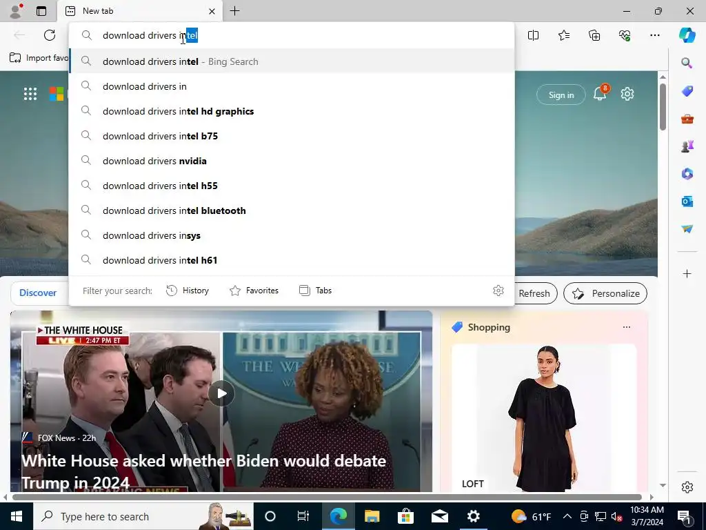706x530 pixels.
Task: Close the New tab tab
Action: click(212, 11)
